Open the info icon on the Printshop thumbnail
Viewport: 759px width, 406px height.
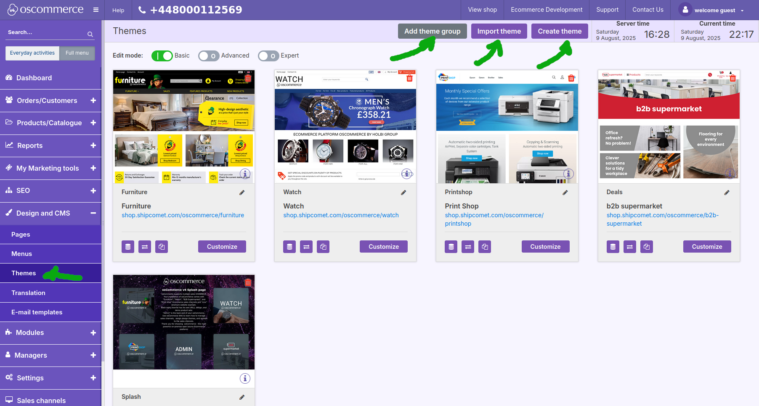568,174
